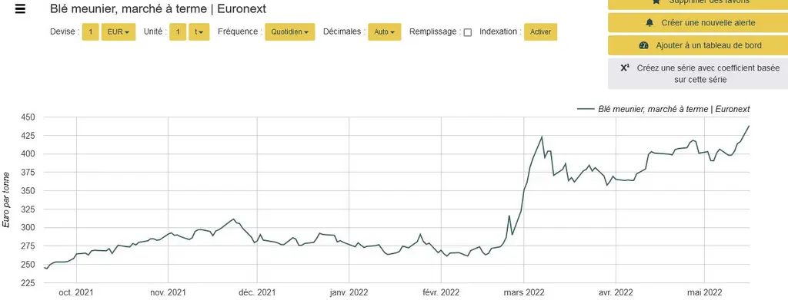Image resolution: width=788 pixels, height=300 pixels.
Task: Open the EUR currency dropdown
Action: [x=119, y=32]
